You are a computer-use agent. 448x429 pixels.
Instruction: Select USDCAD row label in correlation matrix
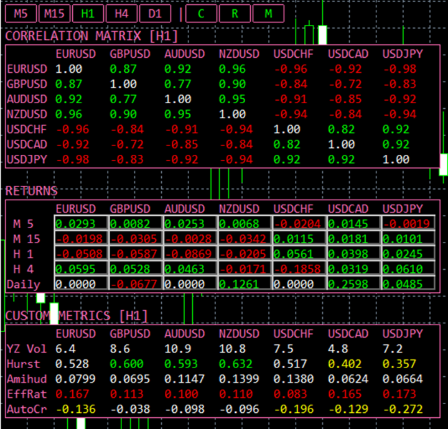(x=27, y=144)
